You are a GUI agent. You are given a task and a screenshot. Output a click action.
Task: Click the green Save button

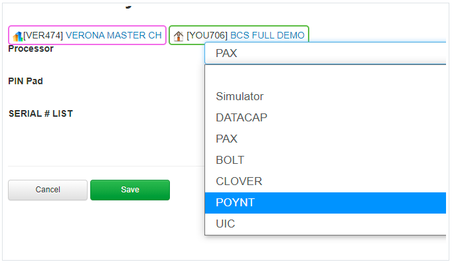tap(130, 190)
